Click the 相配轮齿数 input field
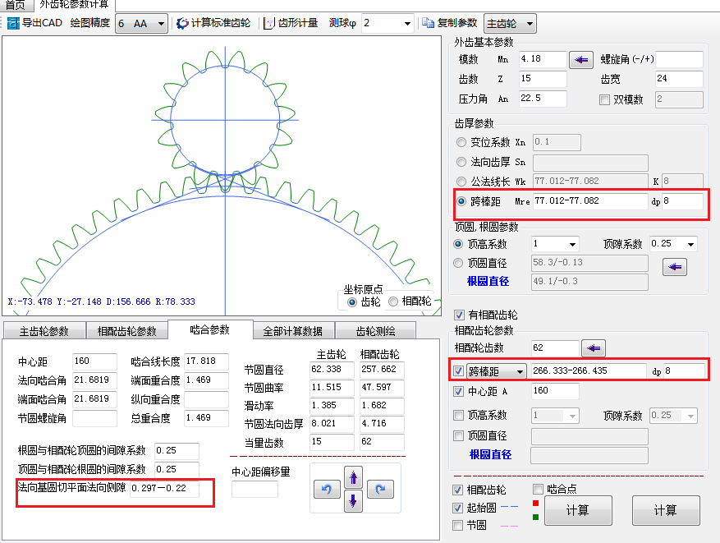Image resolution: width=720 pixels, height=543 pixels. (x=555, y=348)
